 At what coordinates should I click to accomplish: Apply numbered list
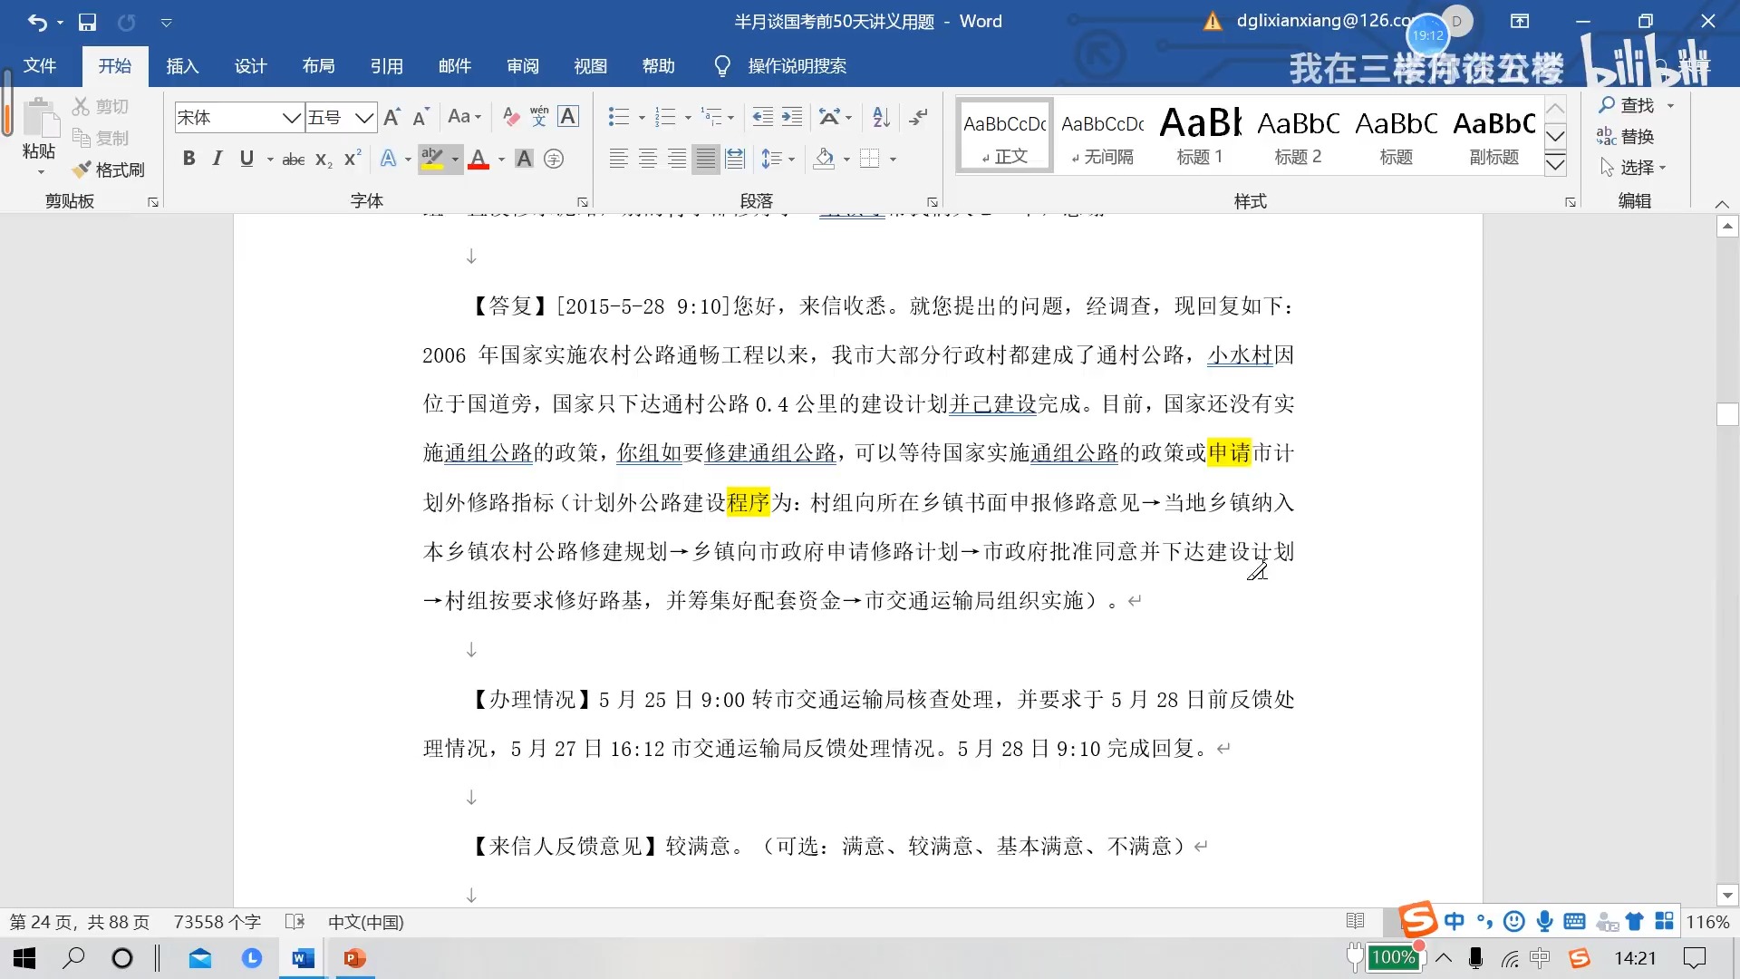(x=665, y=117)
